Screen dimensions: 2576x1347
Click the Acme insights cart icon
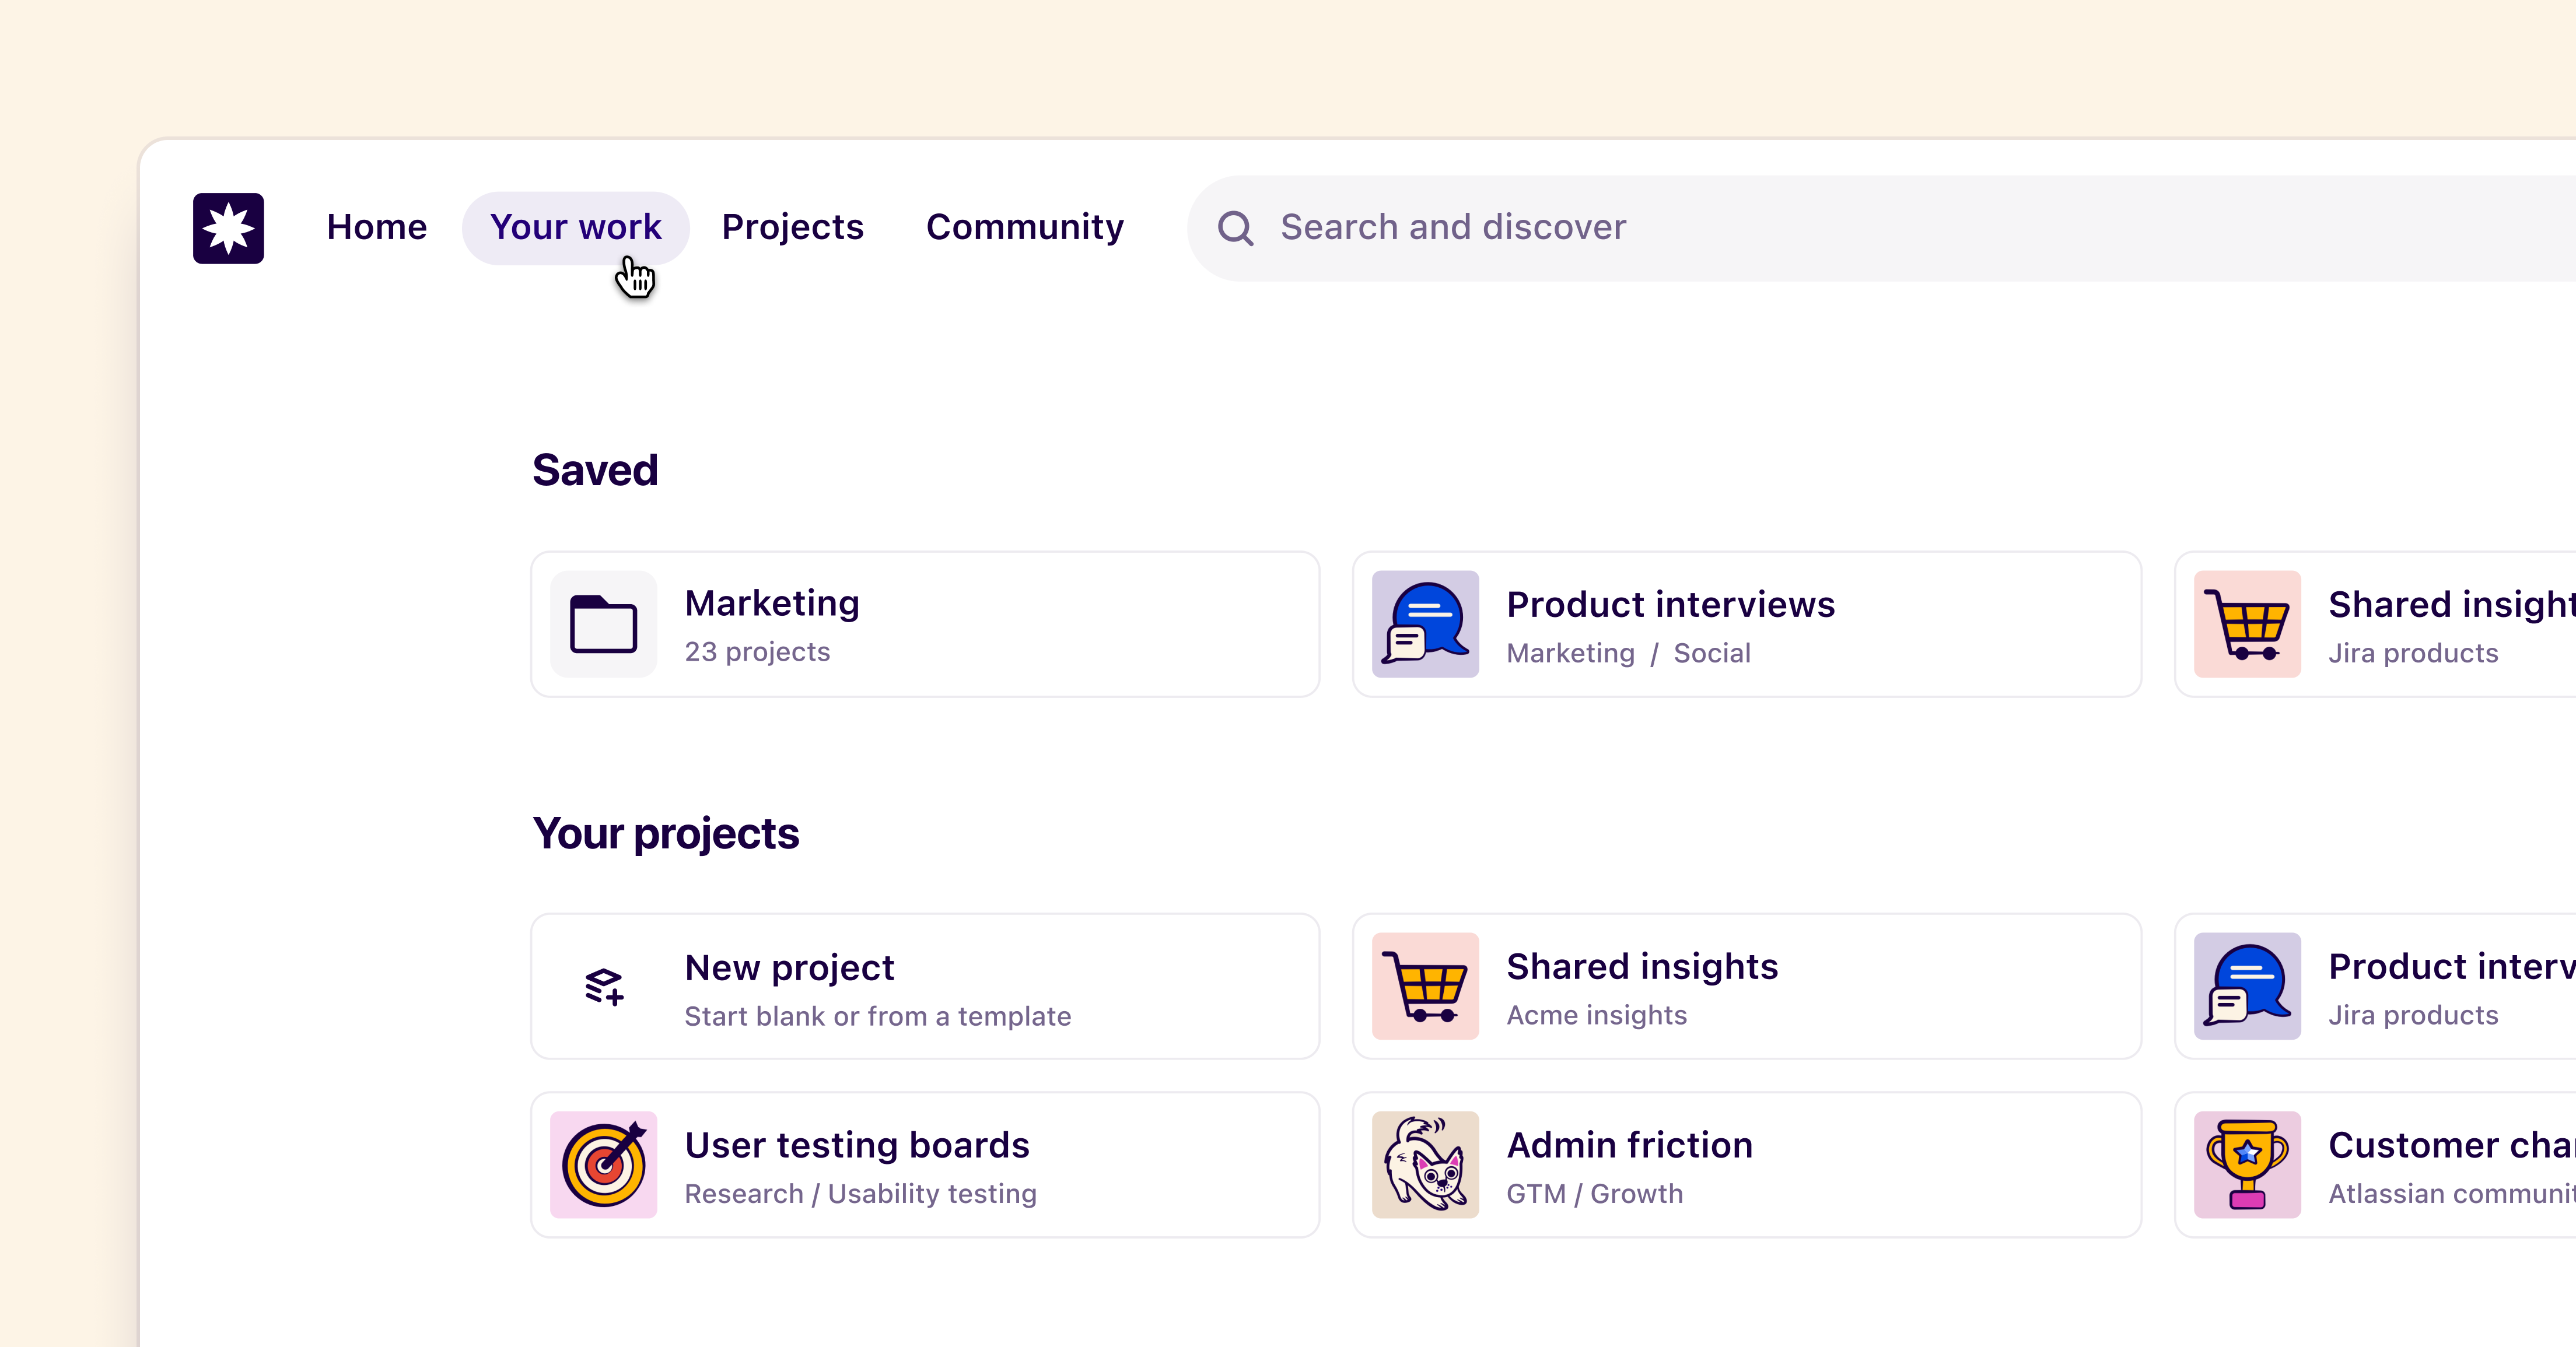(1424, 985)
